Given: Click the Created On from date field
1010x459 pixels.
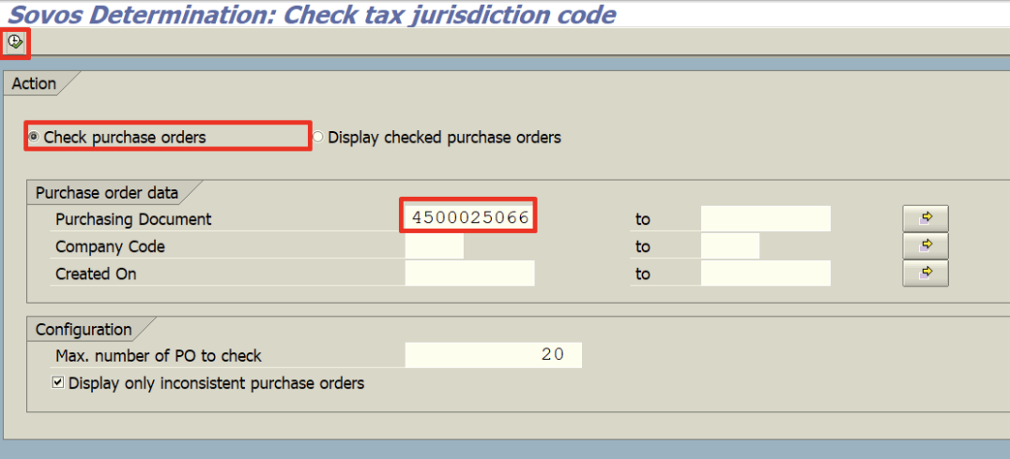Looking at the screenshot, I should tap(469, 274).
